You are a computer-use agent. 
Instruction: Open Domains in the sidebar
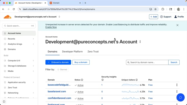click(12, 49)
